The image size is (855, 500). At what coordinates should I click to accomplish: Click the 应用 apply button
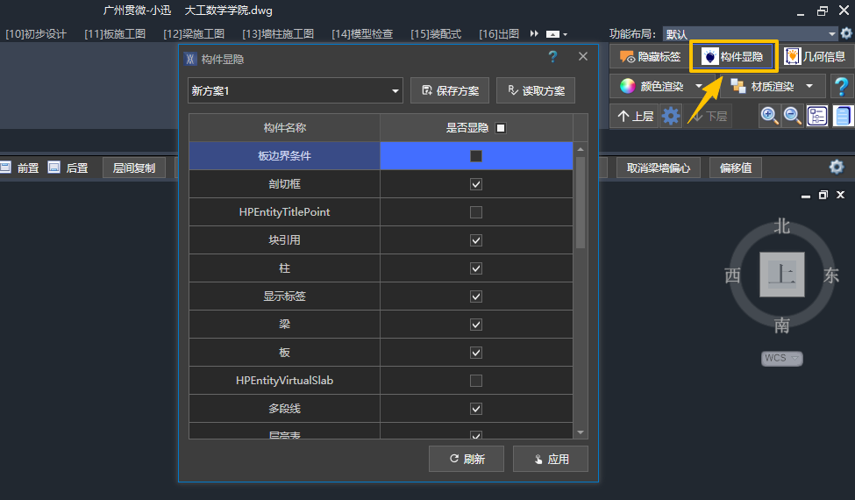(x=550, y=459)
